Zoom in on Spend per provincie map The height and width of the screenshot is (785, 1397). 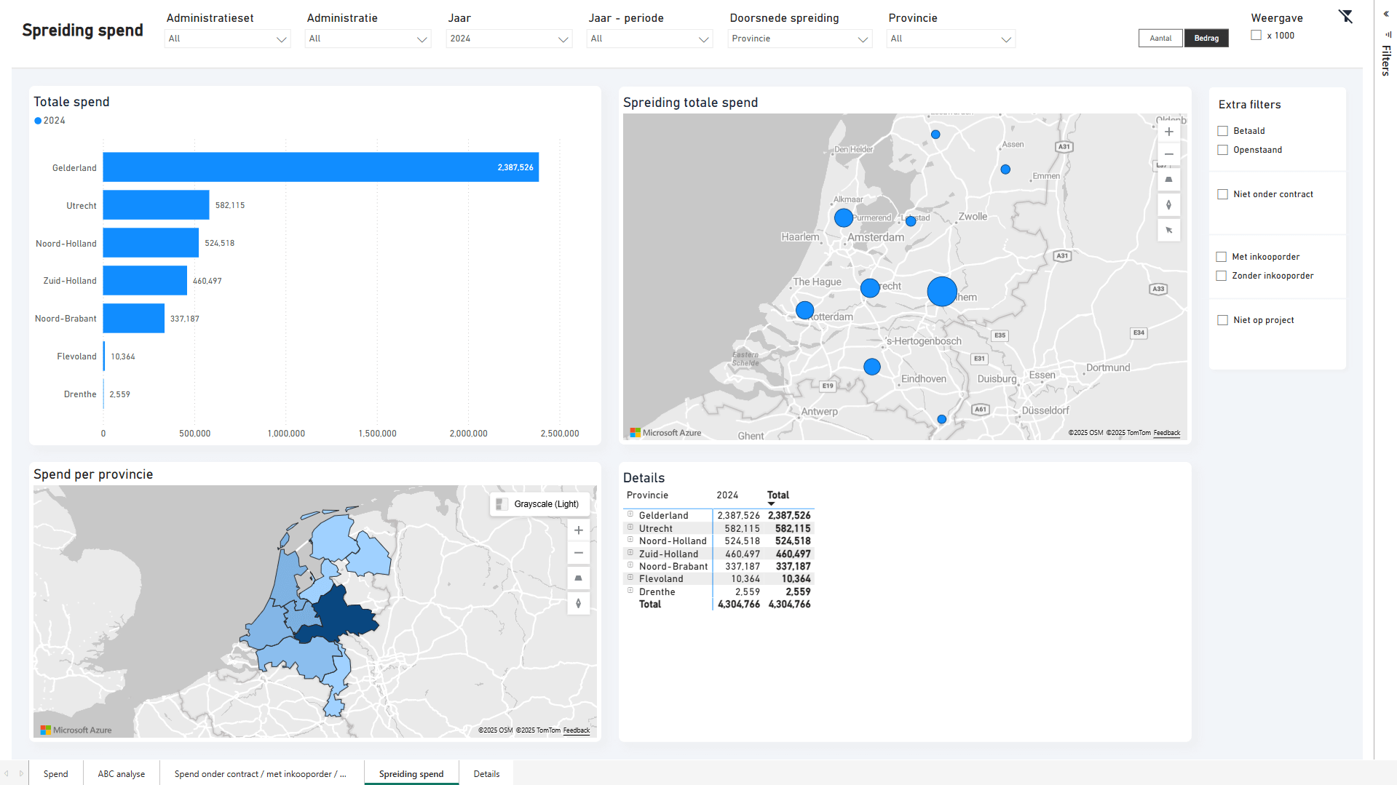[578, 530]
